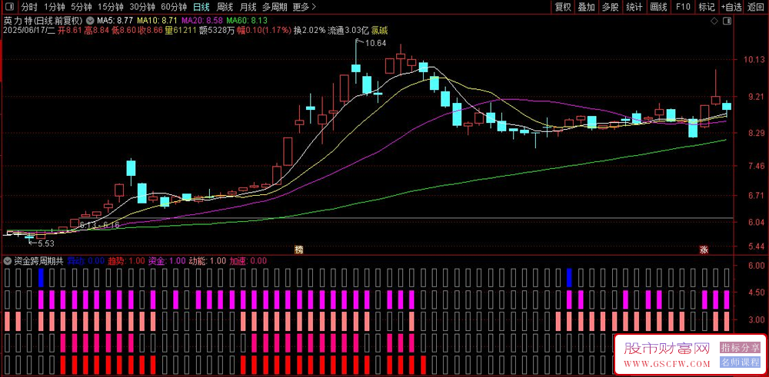Screen dimensions: 769x377
Task: Select the 5分钟 period tab
Action: [81, 7]
